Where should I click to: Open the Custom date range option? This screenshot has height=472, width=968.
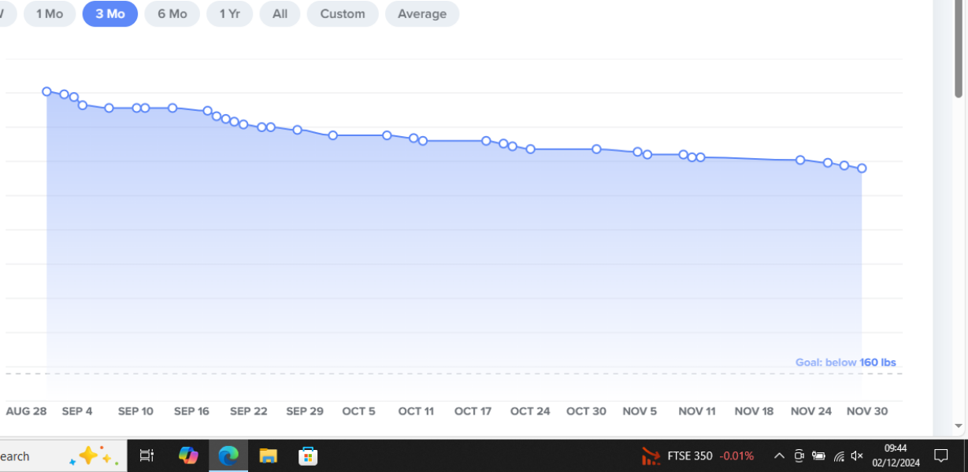(x=342, y=14)
